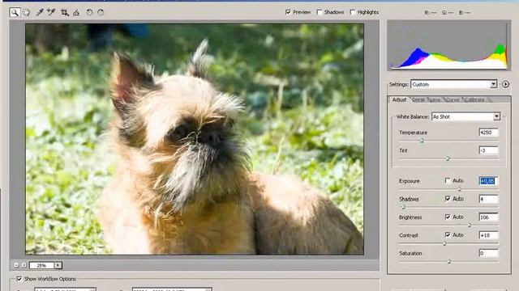Image resolution: width=519 pixels, height=291 pixels.
Task: Click the zoom in plus button
Action: 24,265
